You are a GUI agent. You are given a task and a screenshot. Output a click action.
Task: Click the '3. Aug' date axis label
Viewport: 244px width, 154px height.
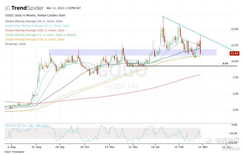[12, 147]
